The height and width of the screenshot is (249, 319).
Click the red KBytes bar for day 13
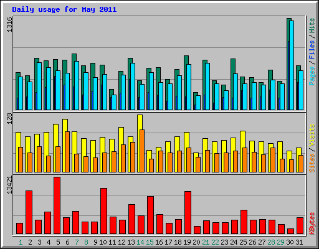click(x=131, y=219)
